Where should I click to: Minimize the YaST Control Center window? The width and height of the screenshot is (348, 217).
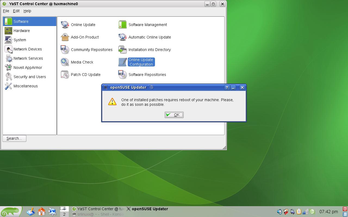(207, 4)
